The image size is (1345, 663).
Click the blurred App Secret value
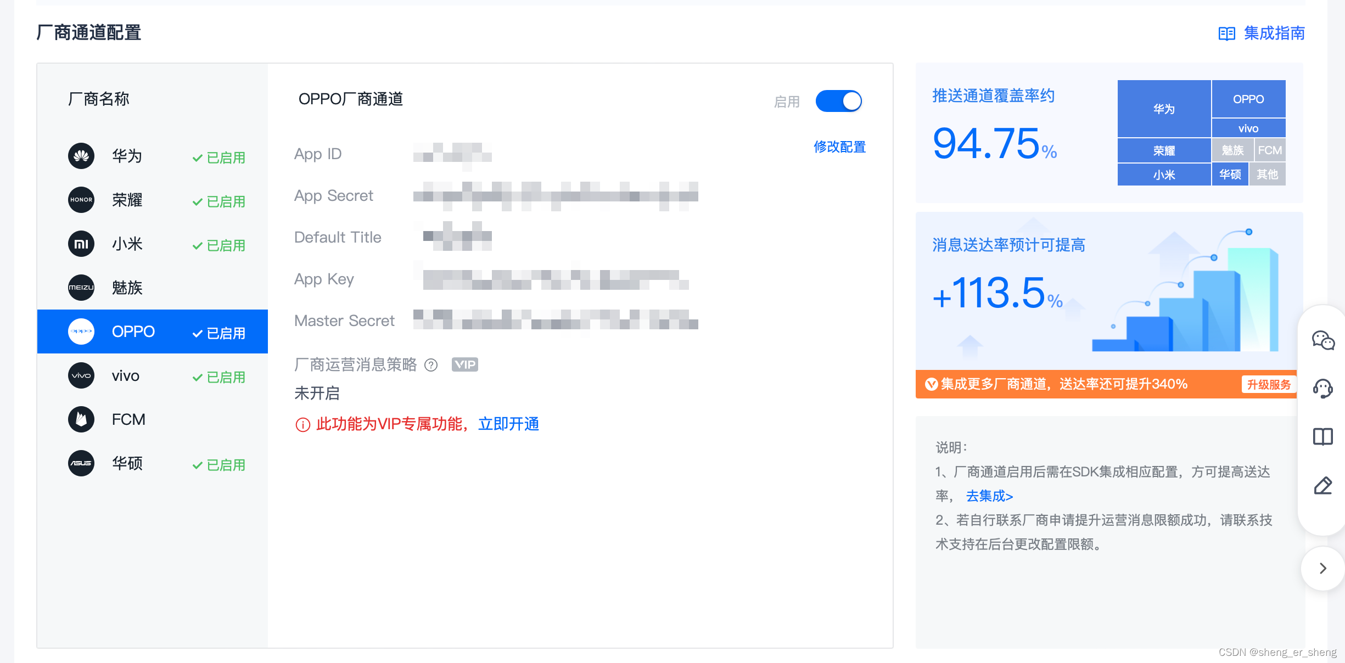(556, 196)
